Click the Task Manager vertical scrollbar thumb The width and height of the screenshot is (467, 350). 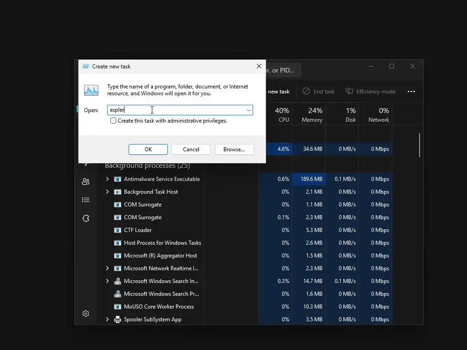[420, 145]
